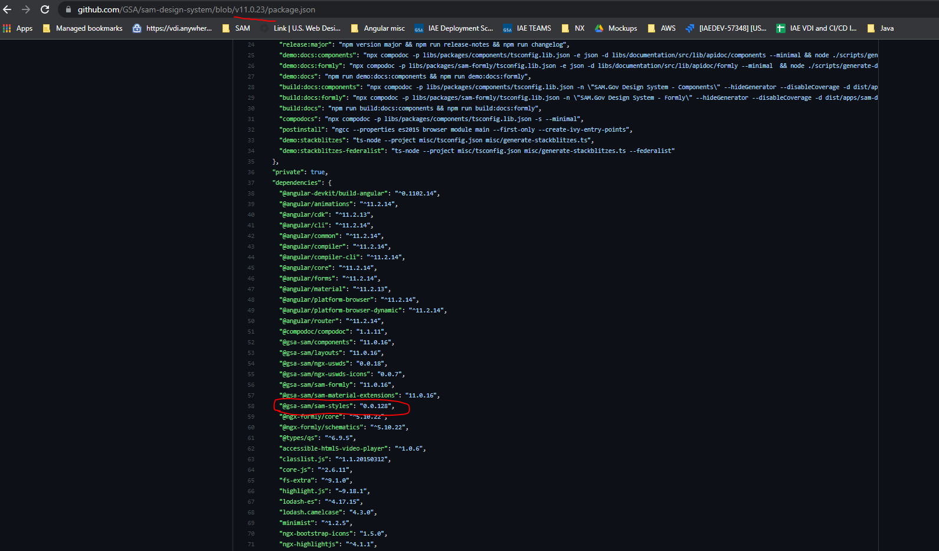This screenshot has height=551, width=939.
Task: Reload the page with the refresh icon
Action: [45, 9]
